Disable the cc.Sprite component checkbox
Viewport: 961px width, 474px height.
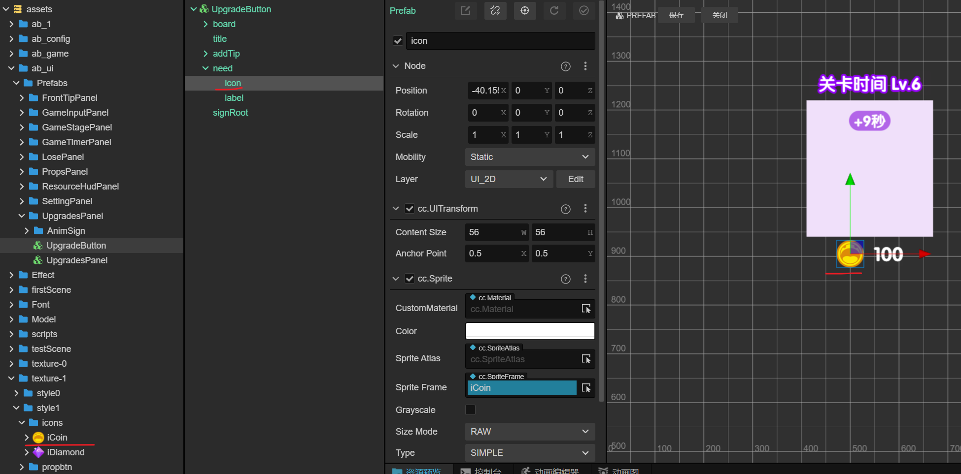410,279
